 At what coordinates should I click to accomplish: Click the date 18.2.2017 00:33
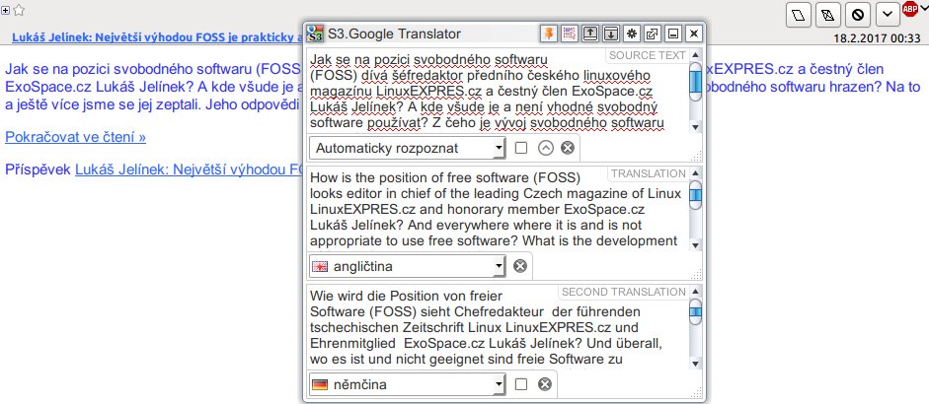pos(877,39)
